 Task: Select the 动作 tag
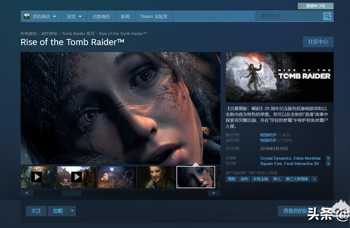244,179
